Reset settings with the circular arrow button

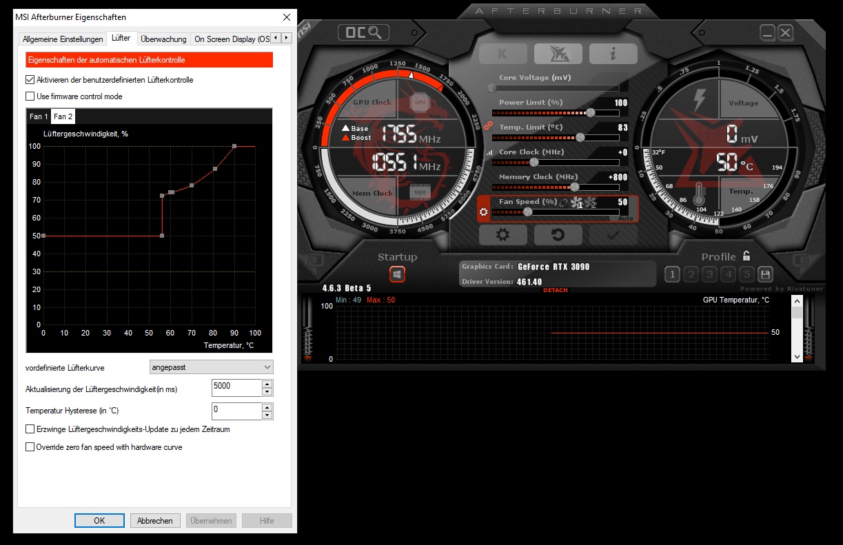tap(558, 235)
